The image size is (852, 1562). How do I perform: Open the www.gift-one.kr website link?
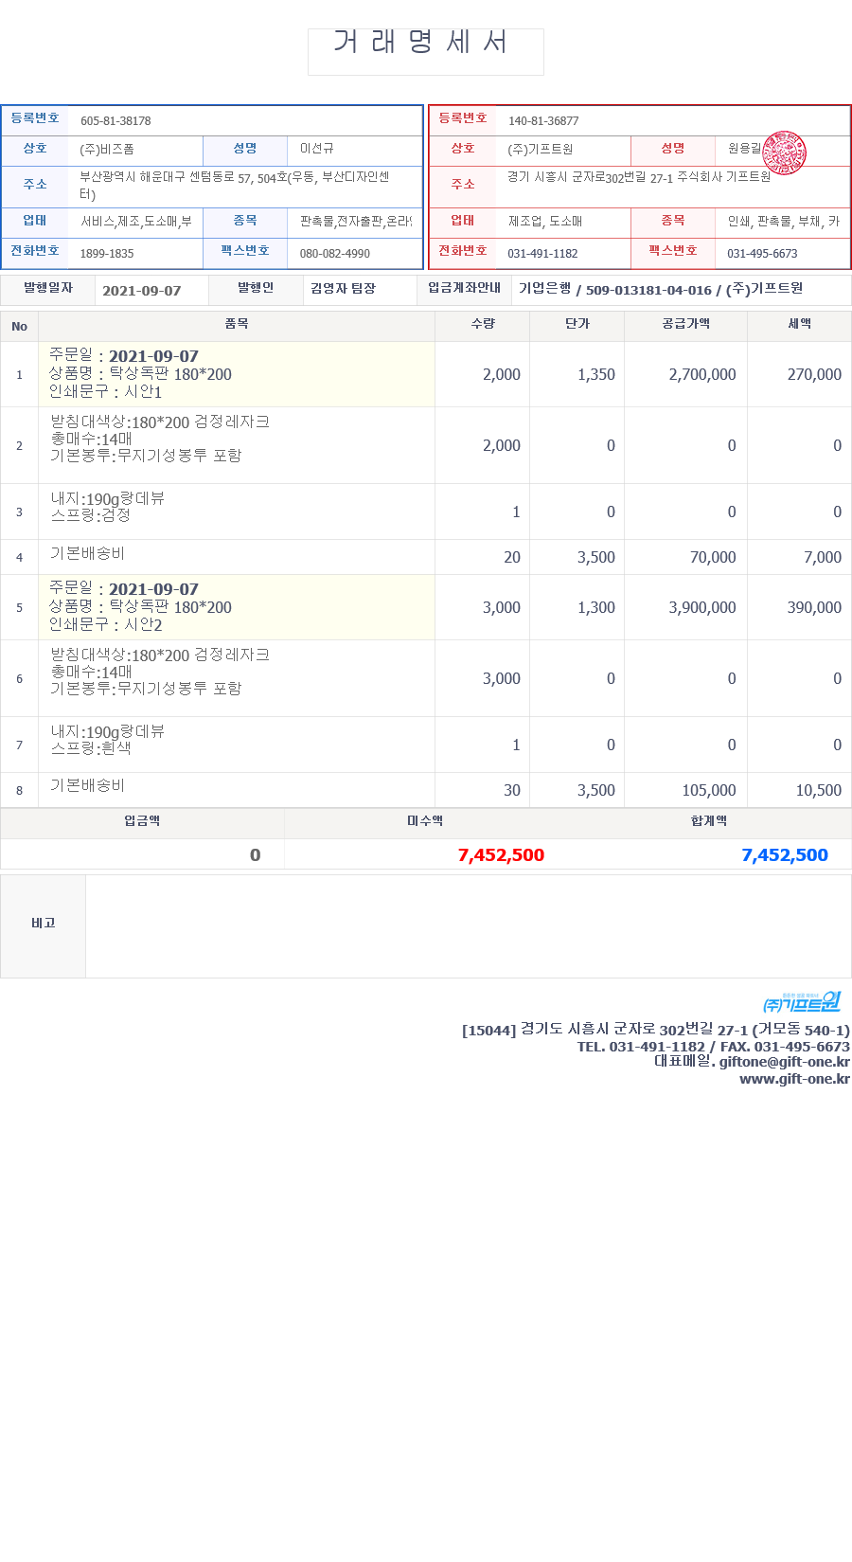tap(794, 1079)
